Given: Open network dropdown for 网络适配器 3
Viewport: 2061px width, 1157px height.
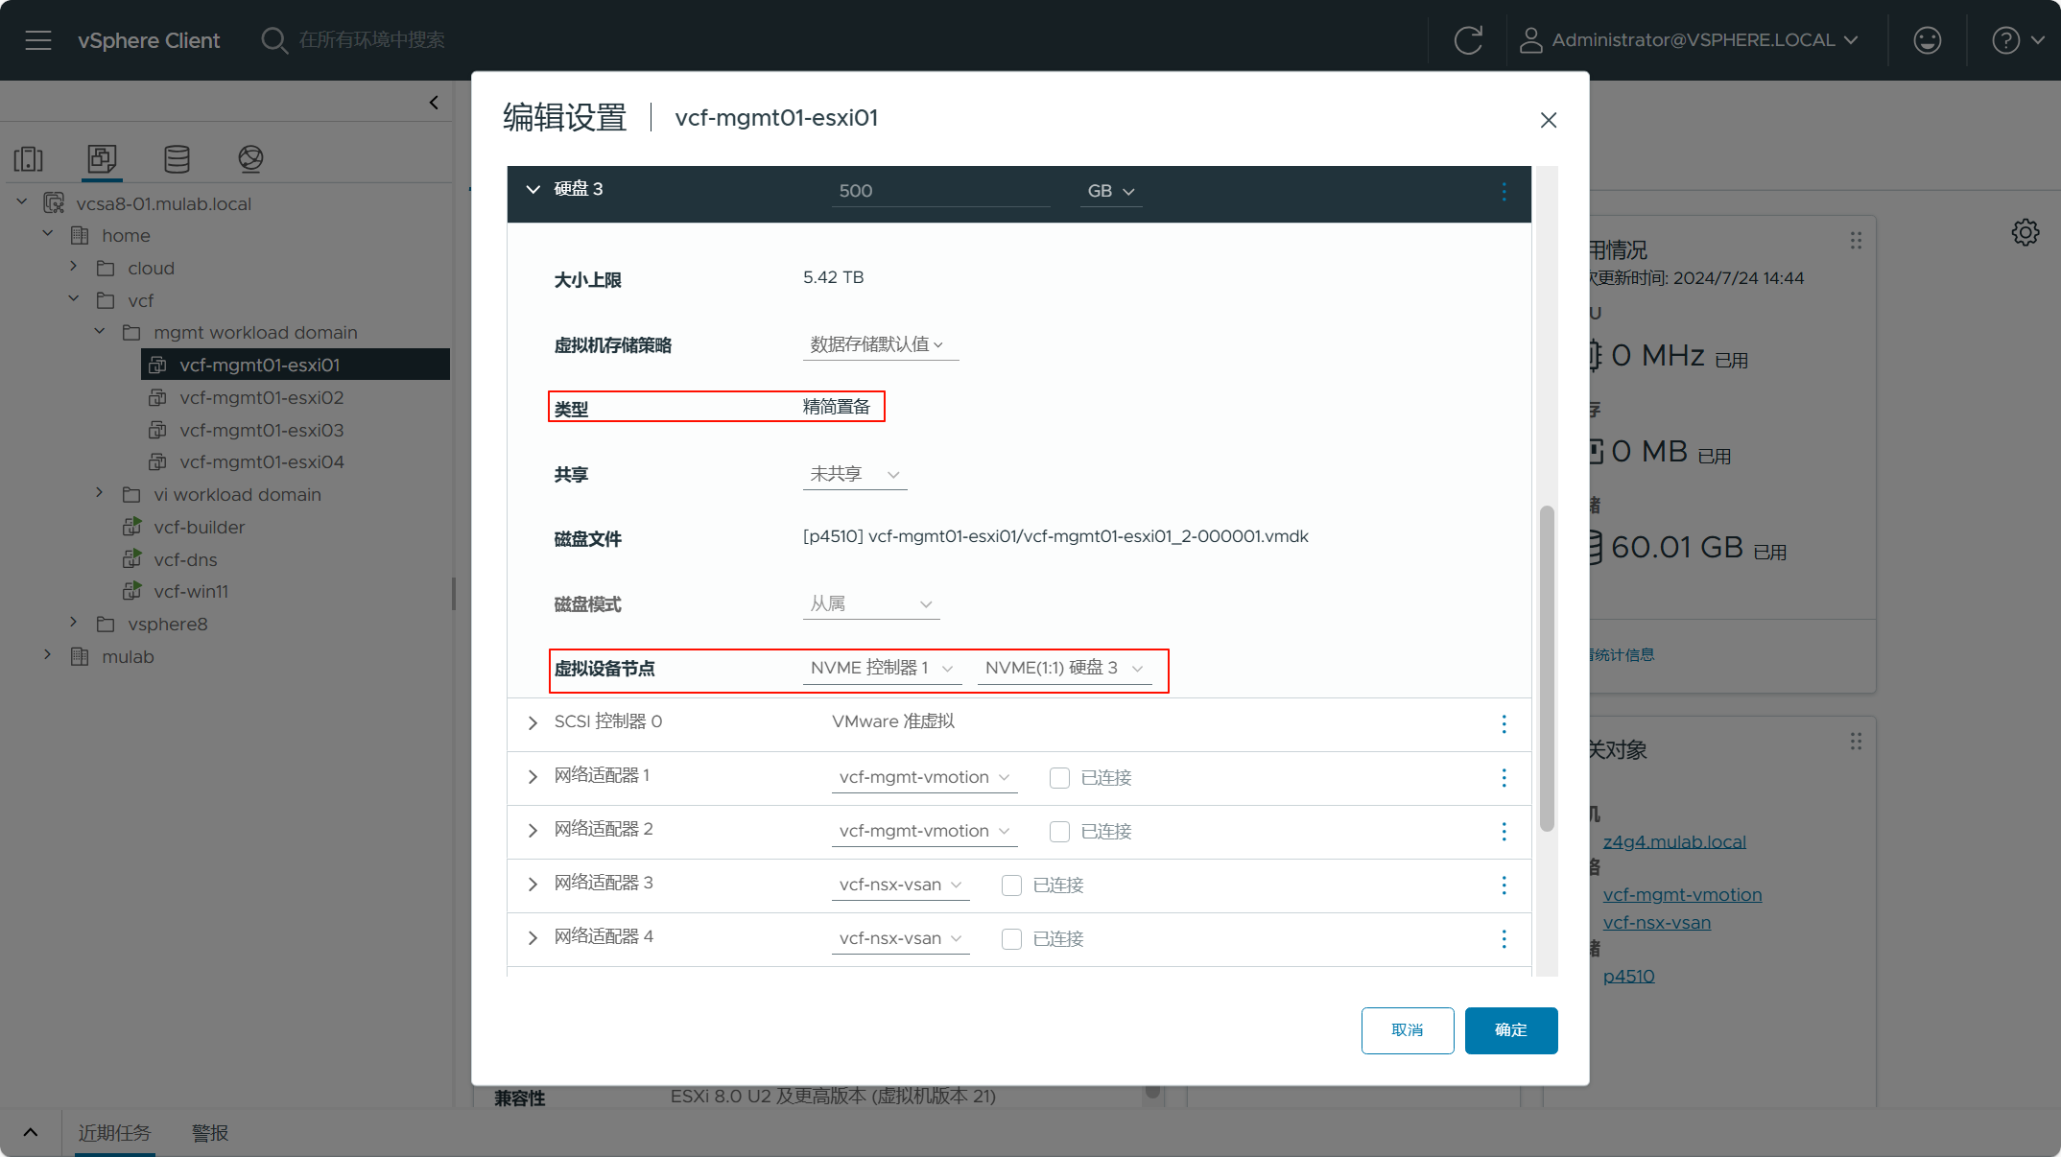Looking at the screenshot, I should 900,885.
